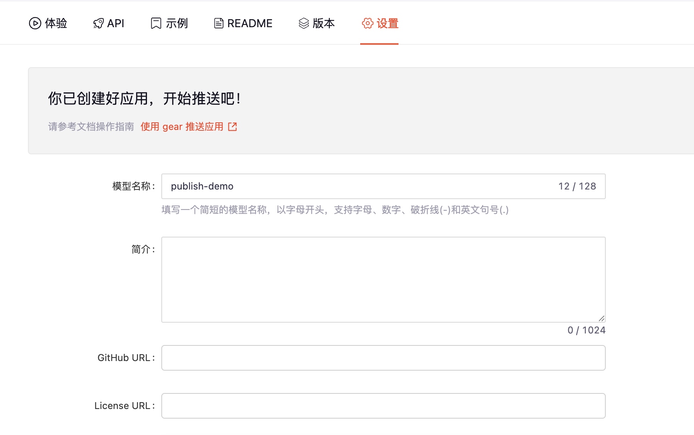Open the API tab label

(116, 24)
